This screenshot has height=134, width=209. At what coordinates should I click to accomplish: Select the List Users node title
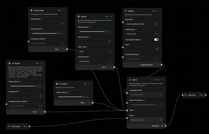tap(63, 84)
